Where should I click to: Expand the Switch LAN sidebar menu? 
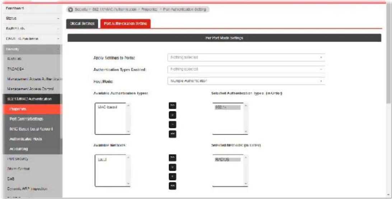pos(32,28)
